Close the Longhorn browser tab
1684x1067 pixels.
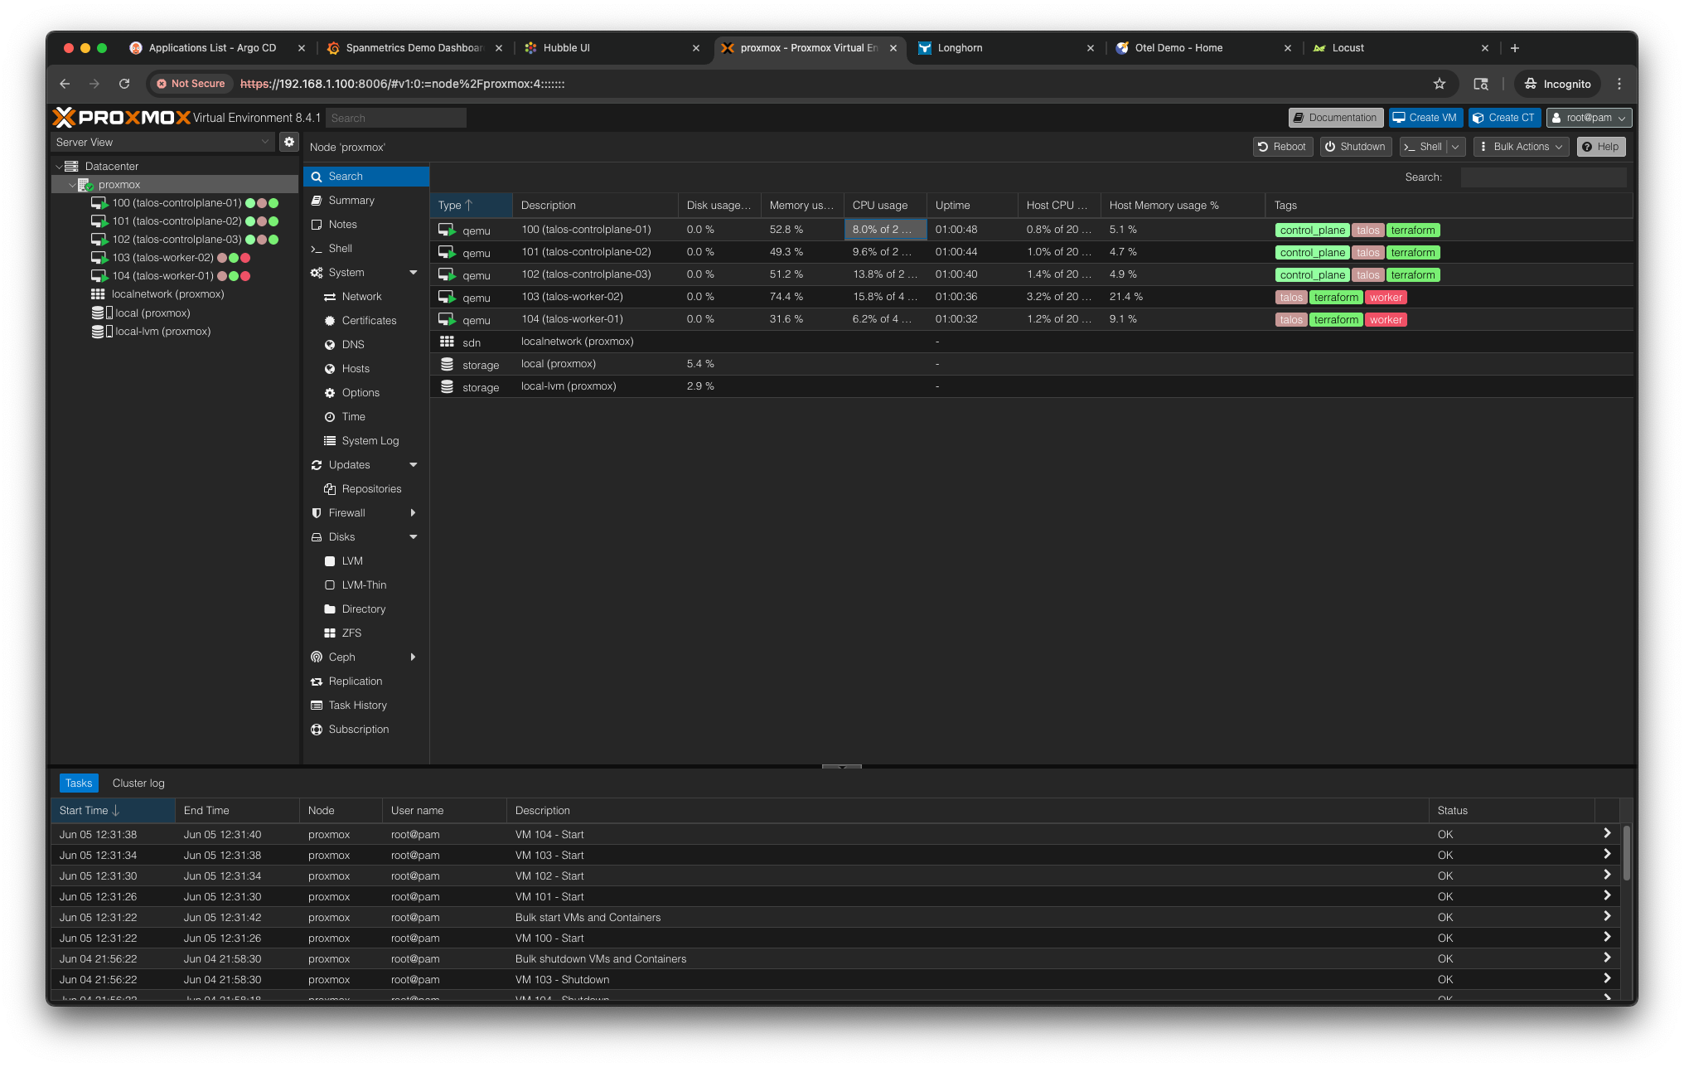[x=1091, y=48]
